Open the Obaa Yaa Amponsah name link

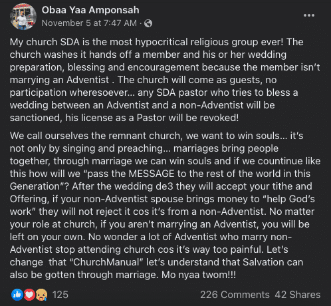coord(90,10)
